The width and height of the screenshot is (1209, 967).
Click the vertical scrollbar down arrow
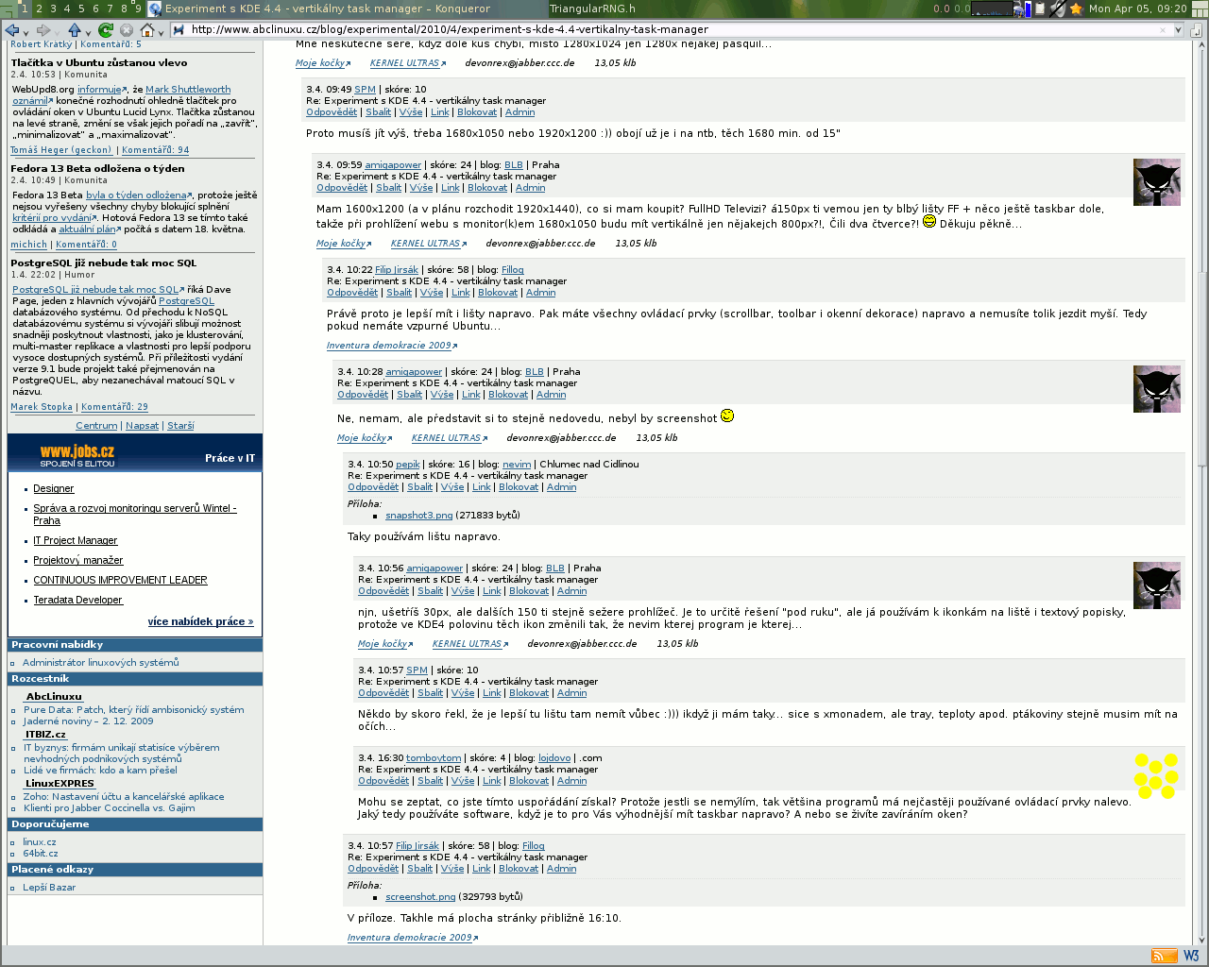(x=1201, y=941)
